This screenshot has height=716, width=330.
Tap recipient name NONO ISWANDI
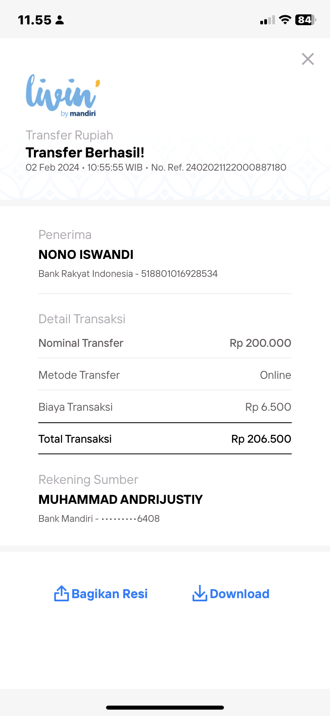click(86, 255)
